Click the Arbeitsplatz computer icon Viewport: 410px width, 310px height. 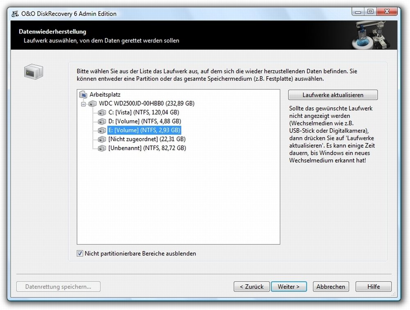(x=83, y=94)
